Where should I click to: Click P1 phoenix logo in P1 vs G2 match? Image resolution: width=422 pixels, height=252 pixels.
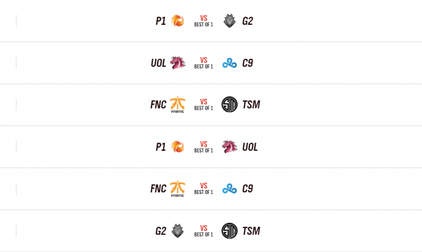(x=177, y=21)
